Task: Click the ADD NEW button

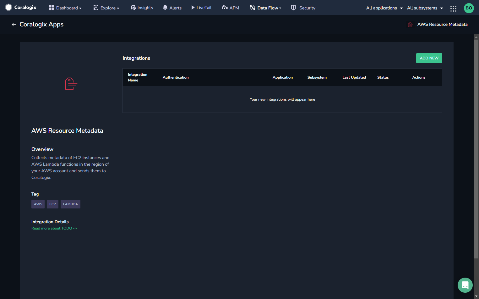Action: [x=429, y=58]
